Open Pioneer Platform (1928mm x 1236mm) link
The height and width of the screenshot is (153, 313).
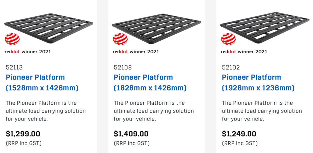click(258, 83)
